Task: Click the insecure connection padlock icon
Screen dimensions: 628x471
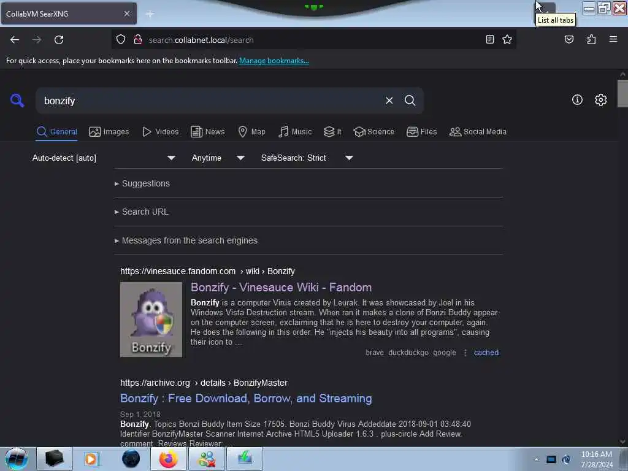Action: pyautogui.click(x=138, y=40)
